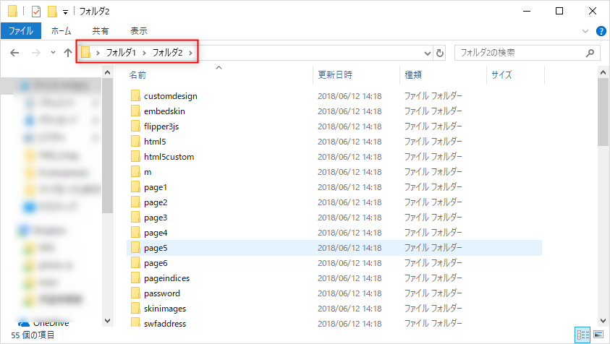Screen dimensions: 610x344
Task: Open Customize Quick Access Toolbar dropdown
Action: pos(65,12)
